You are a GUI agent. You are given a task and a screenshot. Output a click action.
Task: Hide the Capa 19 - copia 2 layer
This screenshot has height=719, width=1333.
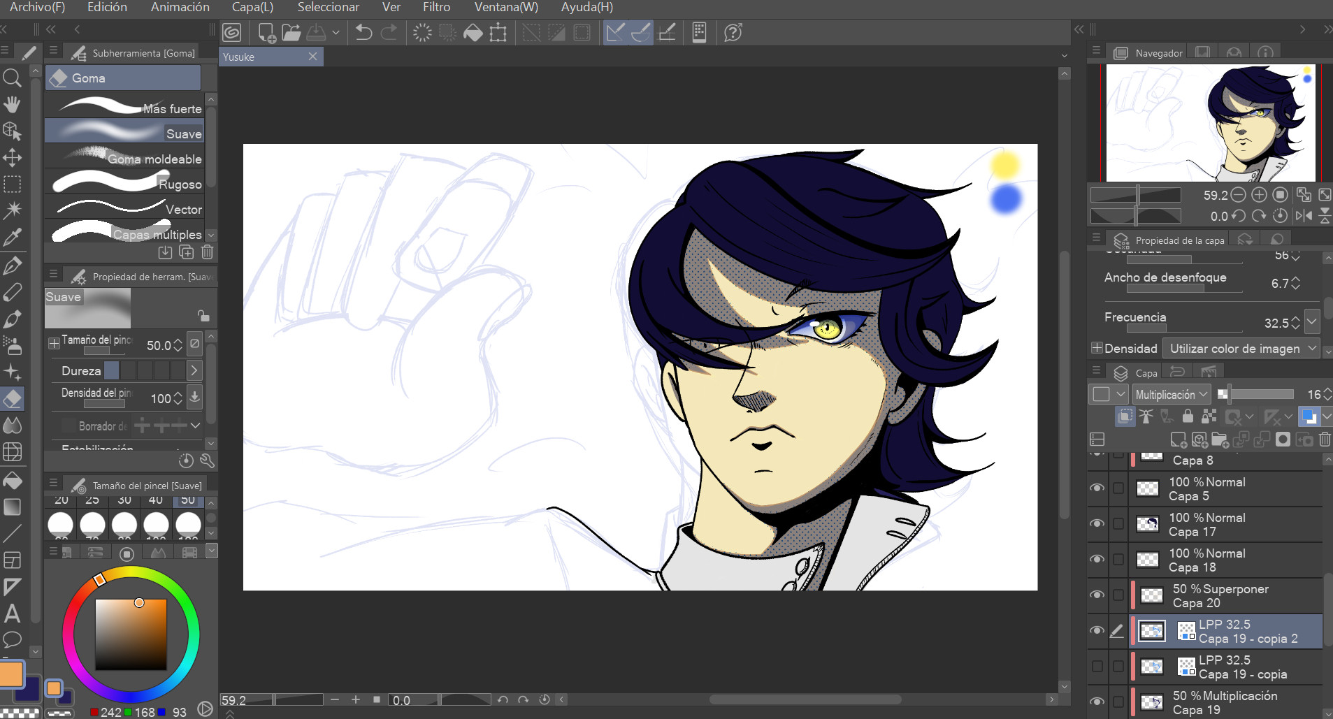1097,630
